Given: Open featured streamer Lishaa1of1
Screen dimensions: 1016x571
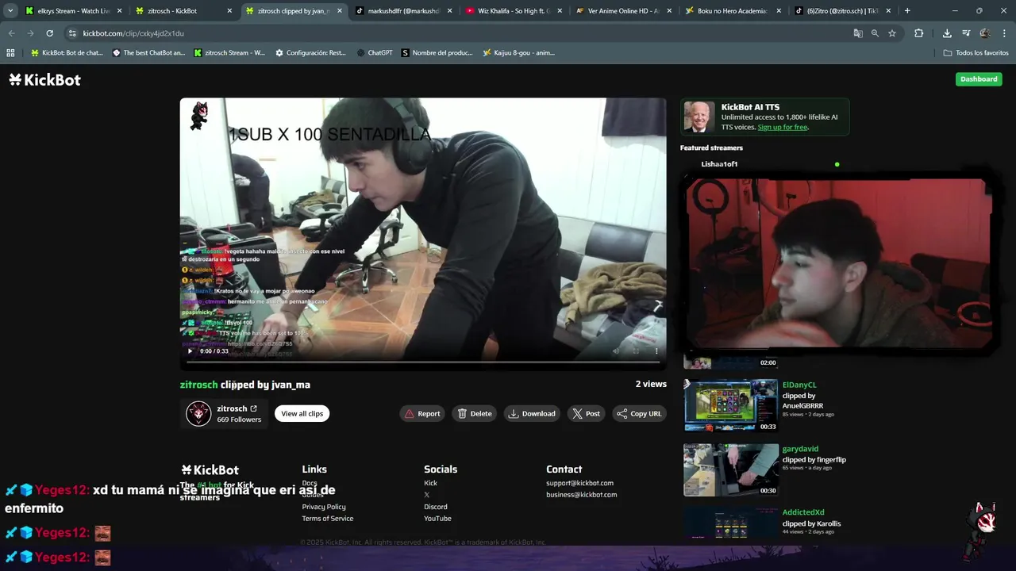Looking at the screenshot, I should pos(719,164).
